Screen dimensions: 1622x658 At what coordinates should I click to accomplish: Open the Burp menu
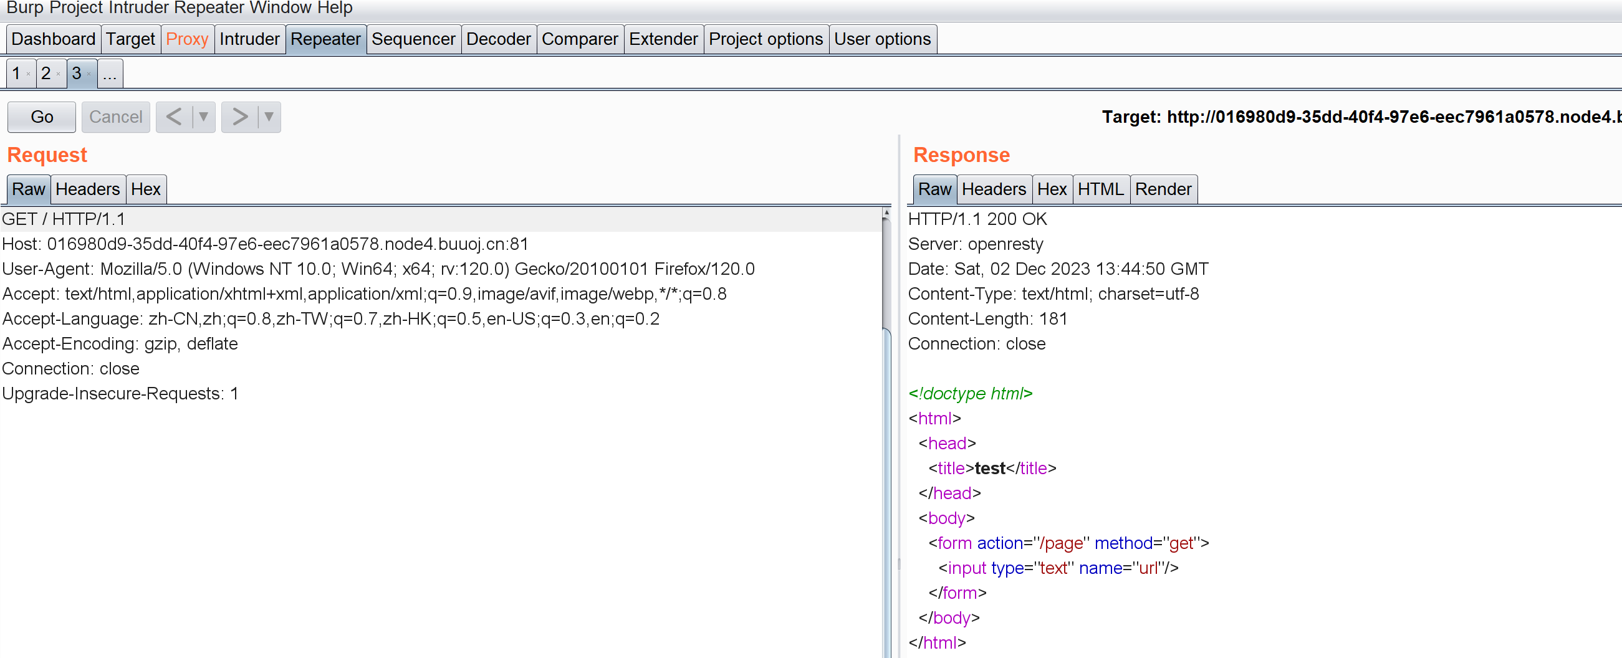point(24,8)
